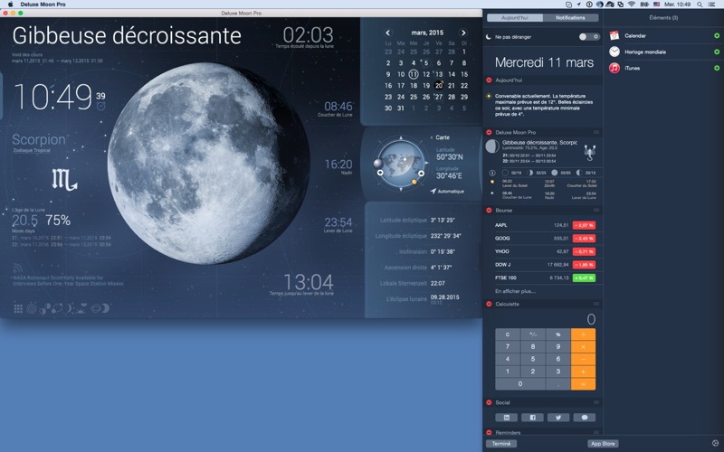Click the Calendar widget icon in Éléments list
The height and width of the screenshot is (452, 724).
[x=614, y=35]
